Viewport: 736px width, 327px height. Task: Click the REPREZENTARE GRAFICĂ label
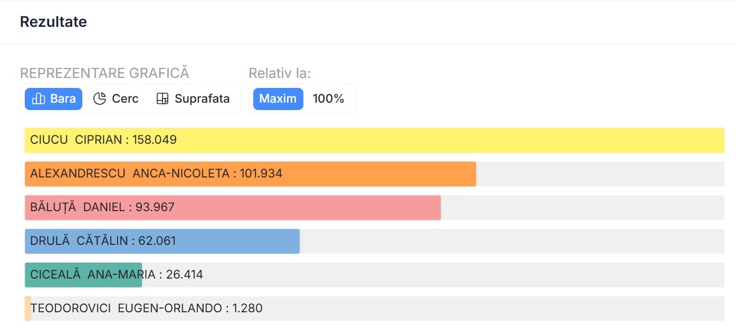(x=104, y=73)
